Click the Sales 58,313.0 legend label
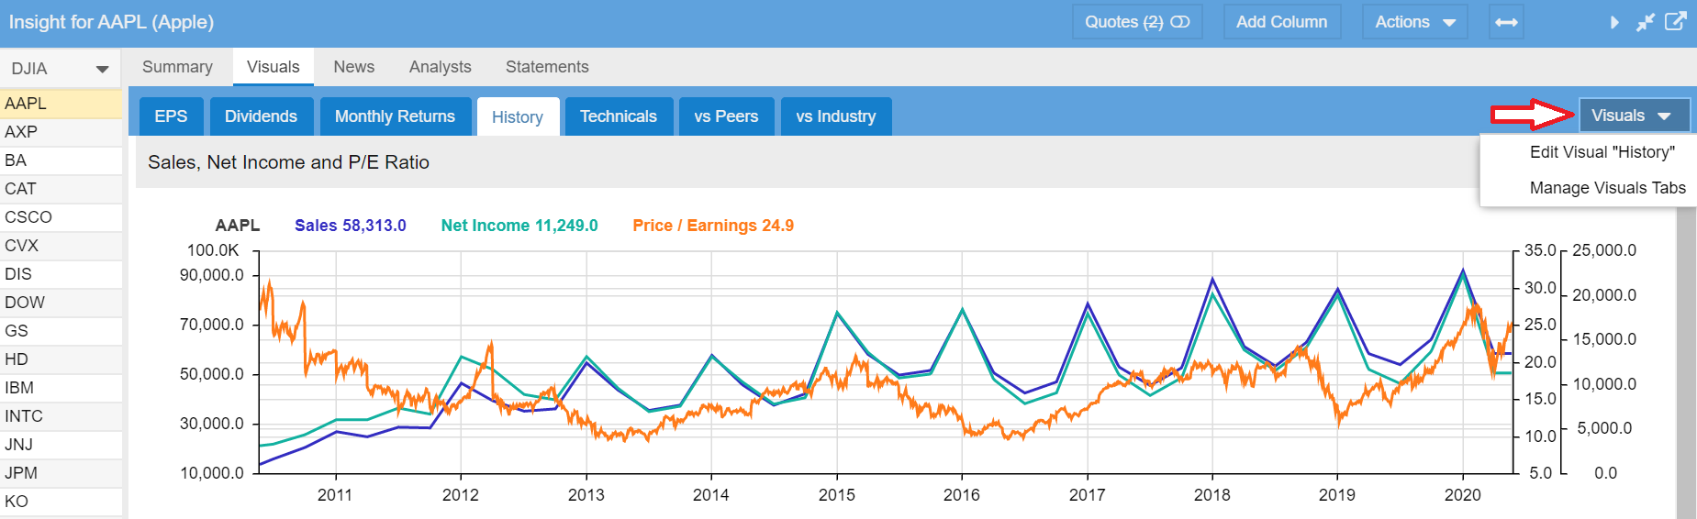This screenshot has width=1697, height=519. point(350,226)
